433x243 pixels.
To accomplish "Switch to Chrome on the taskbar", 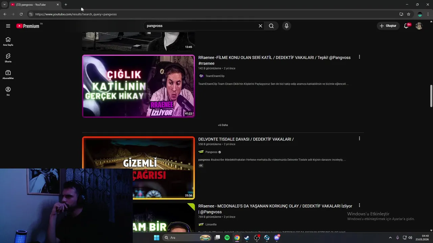I will tap(237, 238).
